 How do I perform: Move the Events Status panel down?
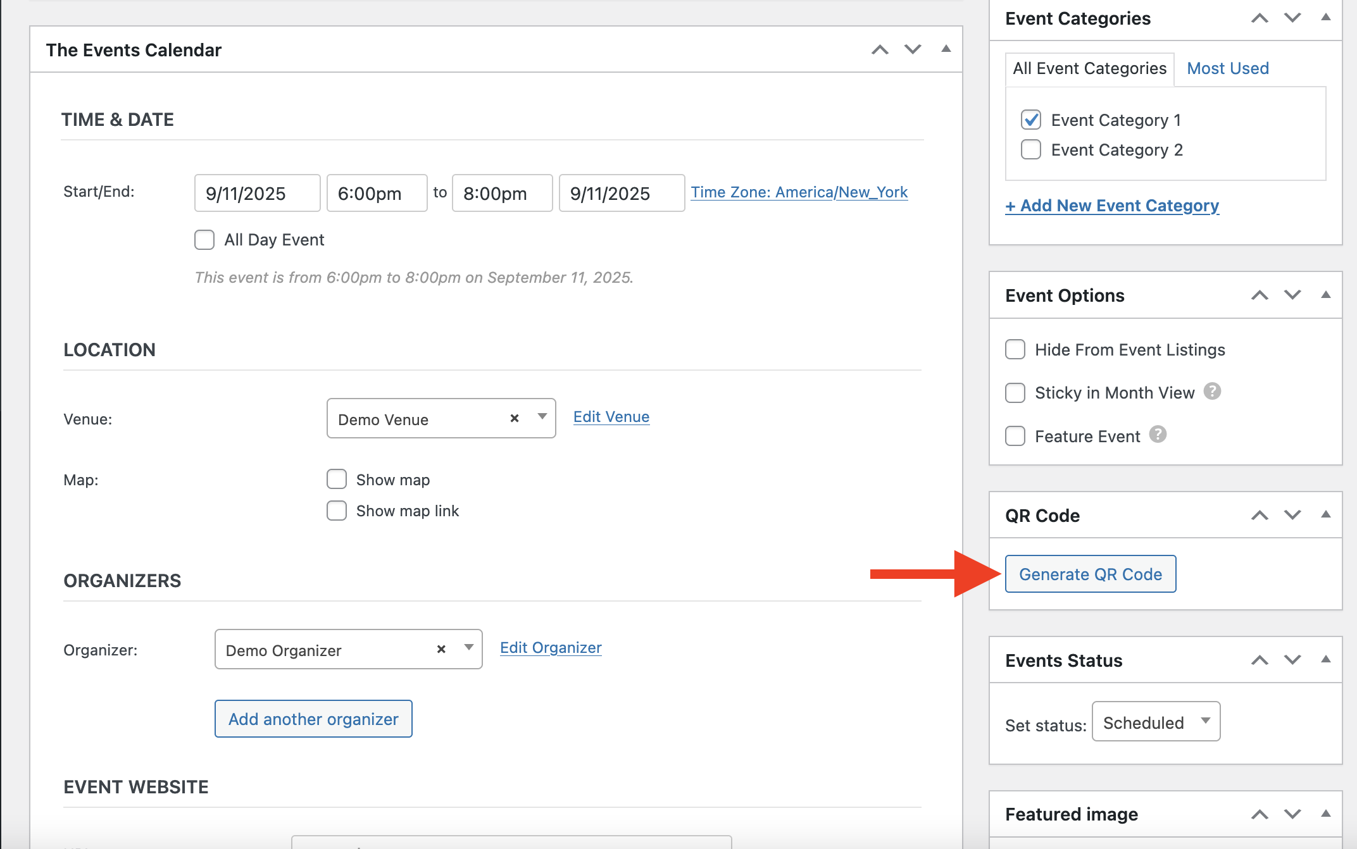[x=1292, y=660]
